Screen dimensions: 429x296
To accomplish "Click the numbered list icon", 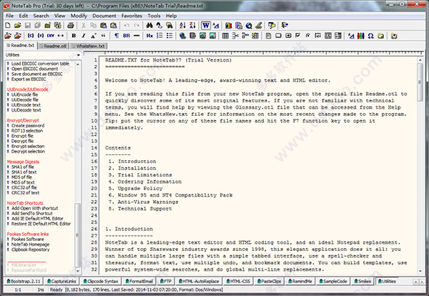I will coord(159,36).
